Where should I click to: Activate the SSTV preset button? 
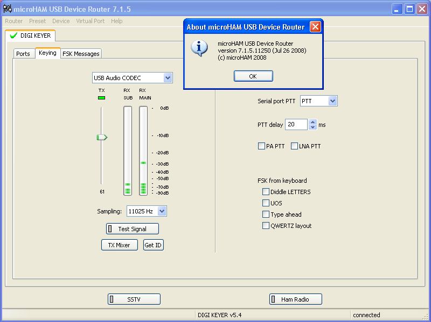click(134, 299)
